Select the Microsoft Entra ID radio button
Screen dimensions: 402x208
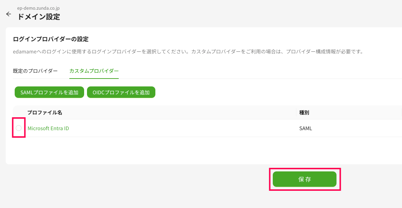19,128
